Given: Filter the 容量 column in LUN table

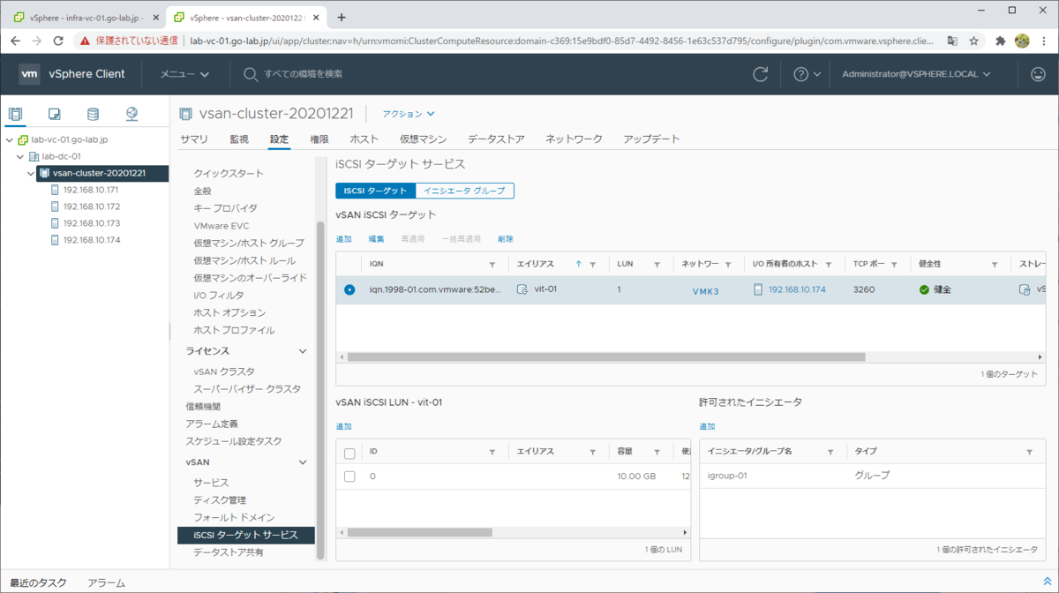Looking at the screenshot, I should click(657, 452).
